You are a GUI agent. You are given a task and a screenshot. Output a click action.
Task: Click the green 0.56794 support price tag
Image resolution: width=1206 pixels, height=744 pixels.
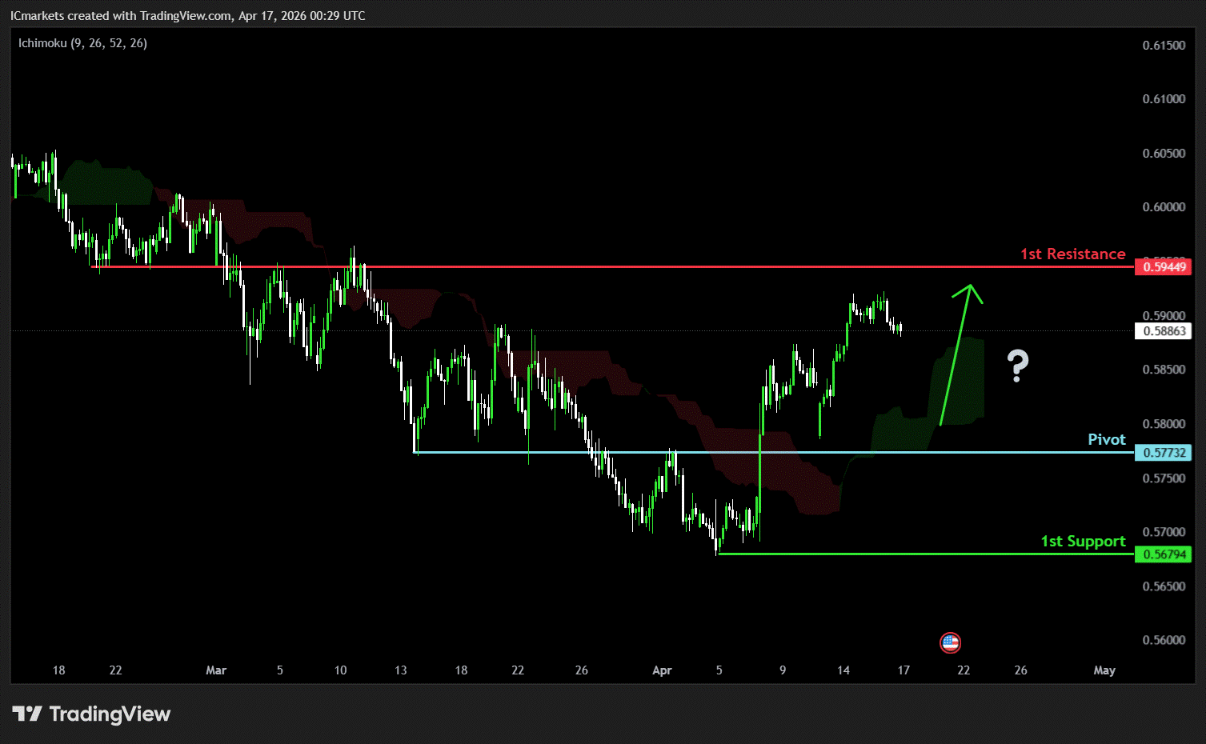click(1163, 554)
